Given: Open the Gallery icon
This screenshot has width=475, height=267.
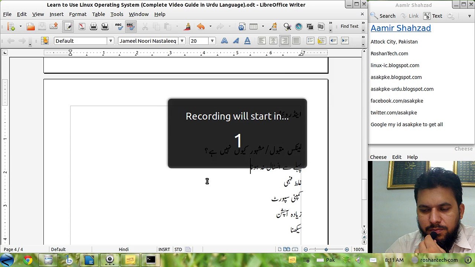Looking at the screenshot, I should tap(310, 27).
